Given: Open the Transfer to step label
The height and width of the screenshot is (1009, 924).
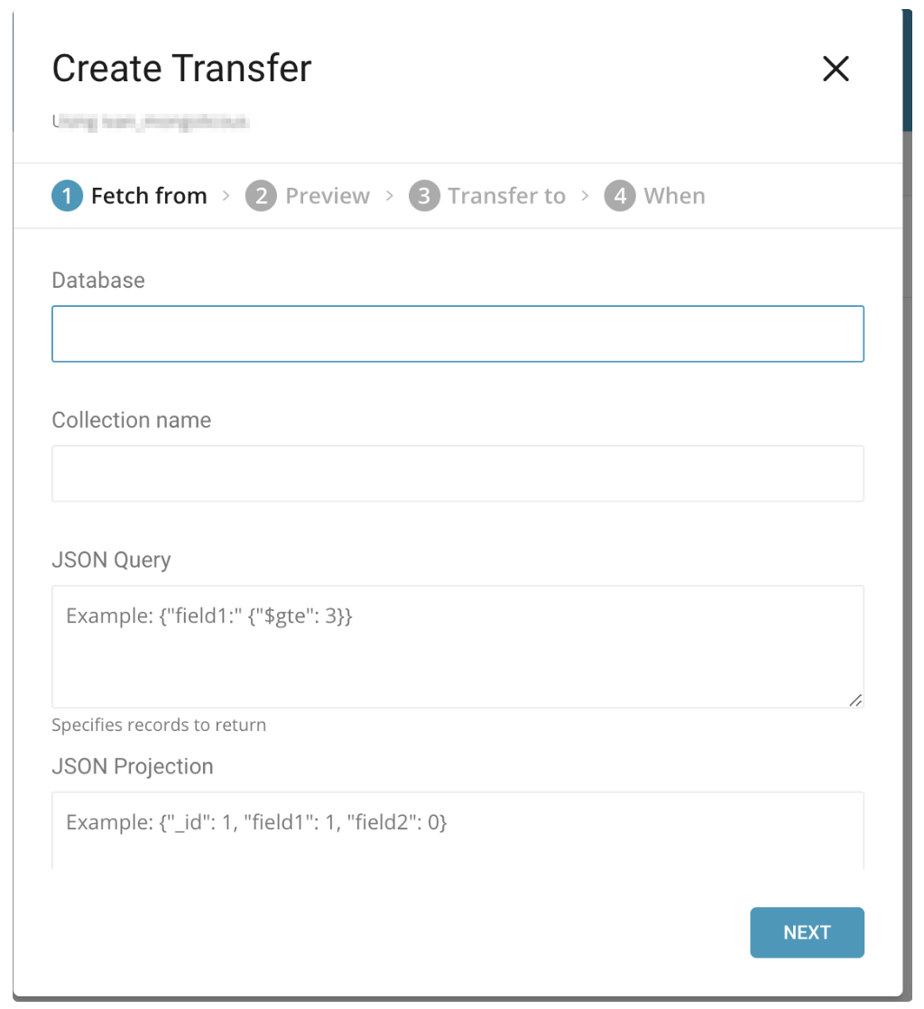Looking at the screenshot, I should coord(506,196).
